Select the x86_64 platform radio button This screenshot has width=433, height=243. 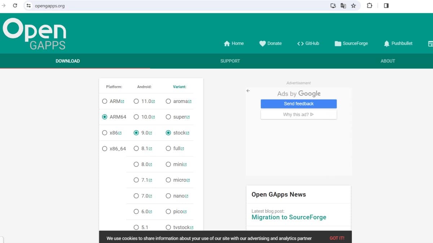105,149
